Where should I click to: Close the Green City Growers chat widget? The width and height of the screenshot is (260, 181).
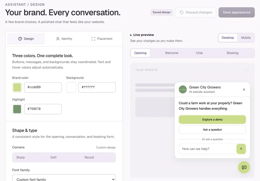244,89
